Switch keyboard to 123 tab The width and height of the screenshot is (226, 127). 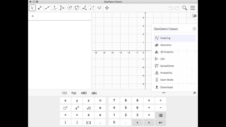click(64, 93)
